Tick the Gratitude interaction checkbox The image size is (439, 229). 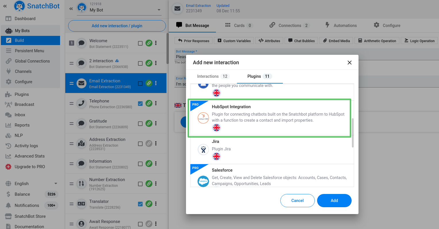click(140, 124)
